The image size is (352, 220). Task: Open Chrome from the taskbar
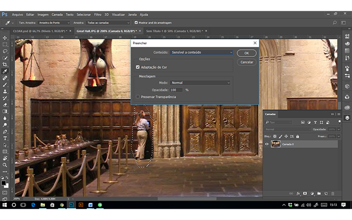point(62,205)
